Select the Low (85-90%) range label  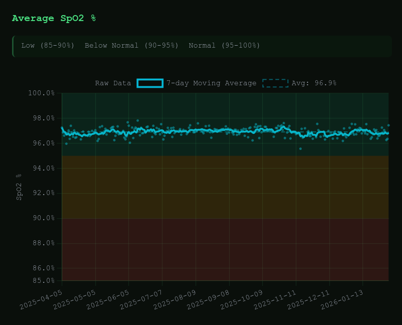[48, 46]
